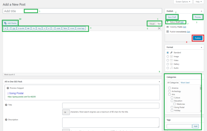Click the Tags input field
This screenshot has width=207, height=131.
pos(179,126)
